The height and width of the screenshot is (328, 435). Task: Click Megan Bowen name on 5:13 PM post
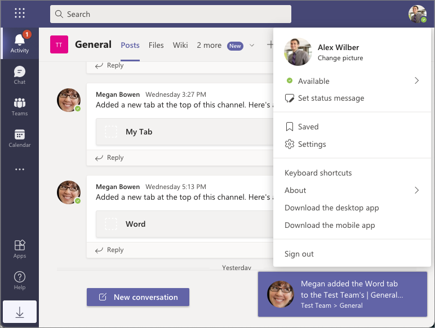(x=118, y=187)
